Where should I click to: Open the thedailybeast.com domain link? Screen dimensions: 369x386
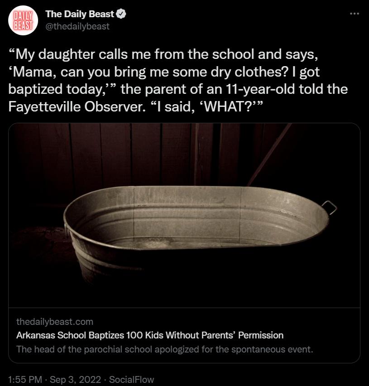pos(55,321)
